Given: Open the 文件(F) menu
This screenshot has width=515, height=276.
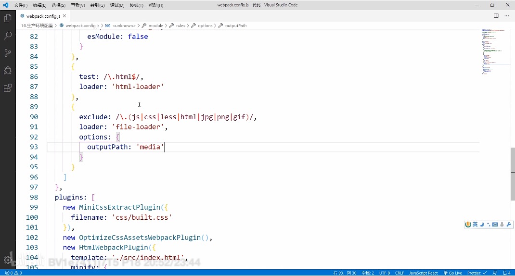Looking at the screenshot, I should [x=21, y=5].
